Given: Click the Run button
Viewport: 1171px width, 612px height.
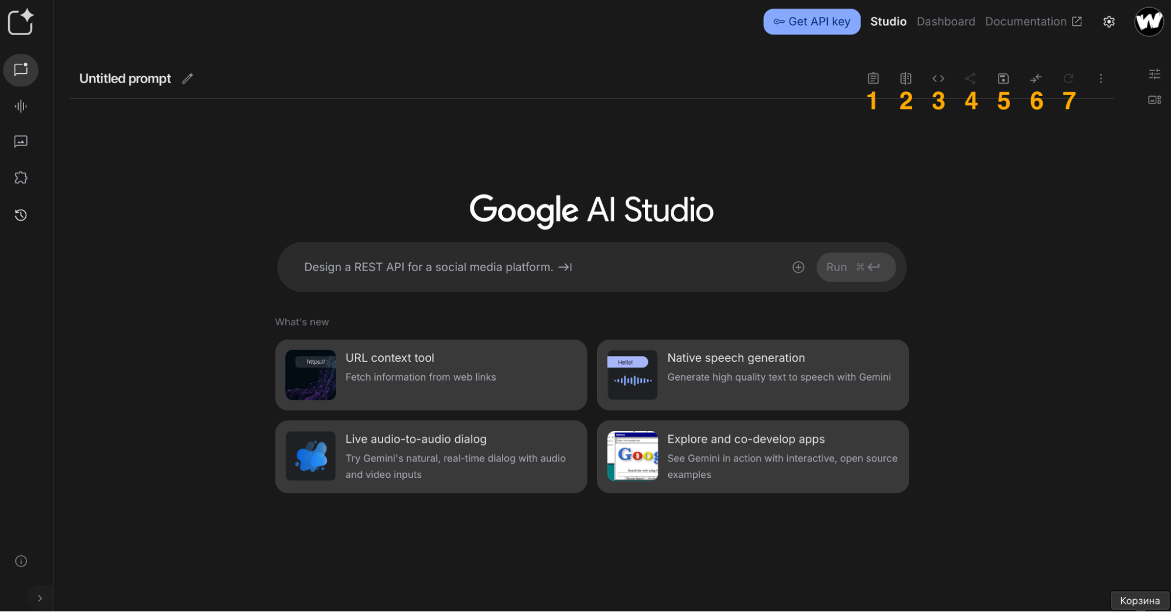Looking at the screenshot, I should click(x=856, y=267).
